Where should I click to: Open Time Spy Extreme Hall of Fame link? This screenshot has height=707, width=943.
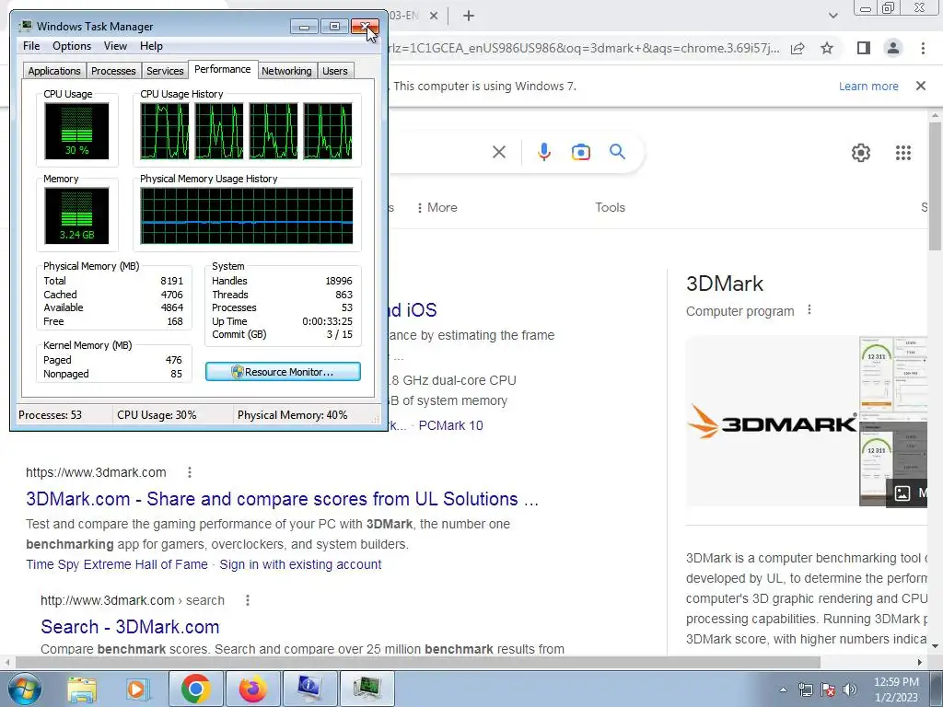click(x=117, y=564)
